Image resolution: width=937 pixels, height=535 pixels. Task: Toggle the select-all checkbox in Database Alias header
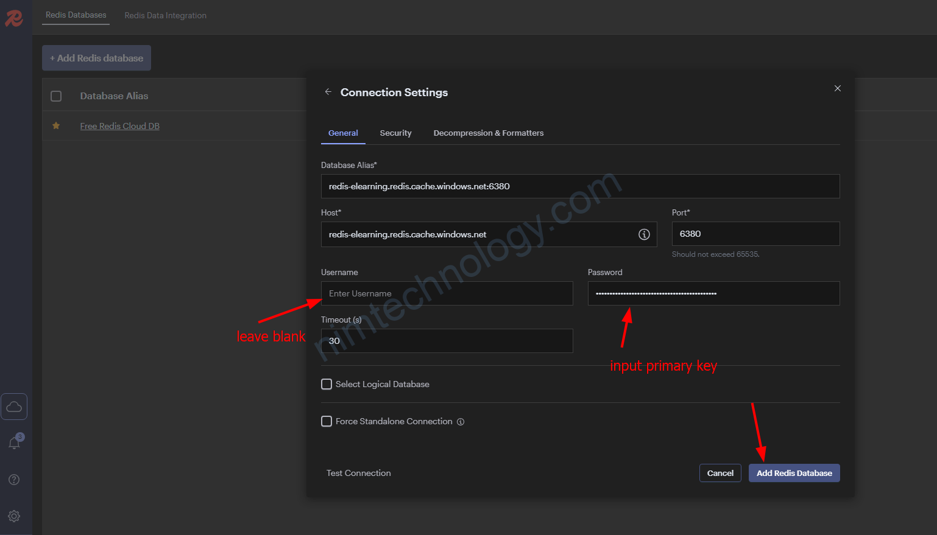coord(56,96)
